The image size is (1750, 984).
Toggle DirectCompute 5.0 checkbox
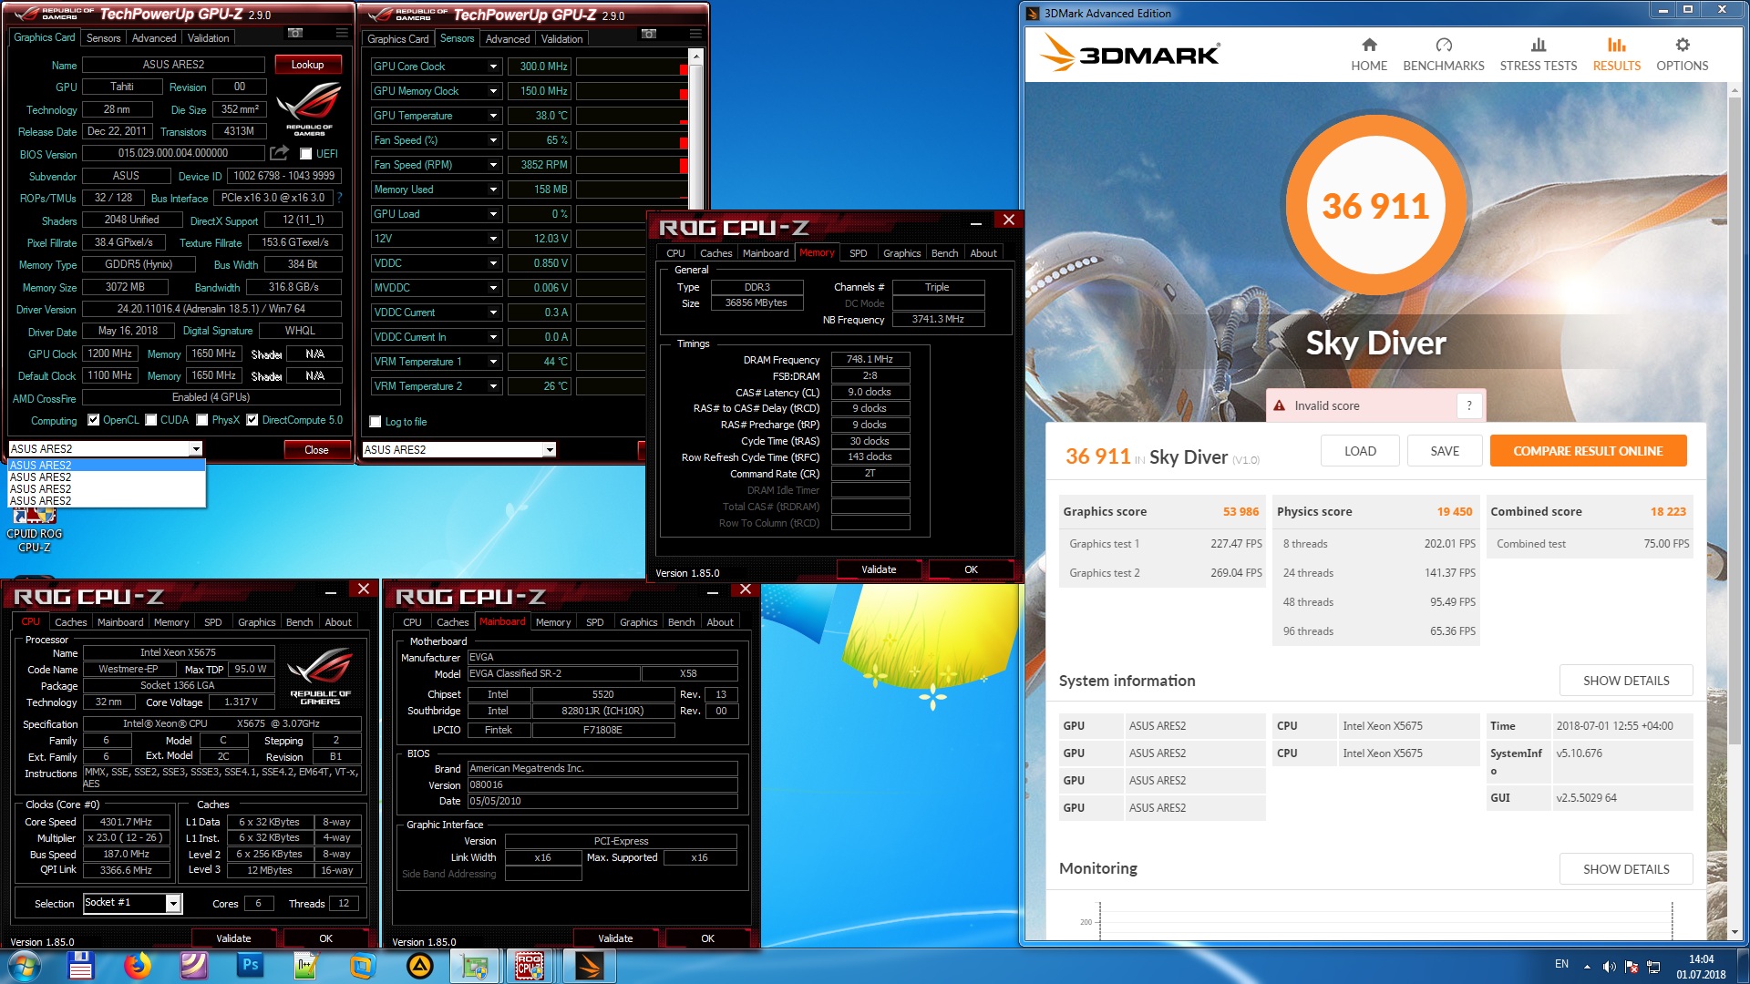coord(252,420)
